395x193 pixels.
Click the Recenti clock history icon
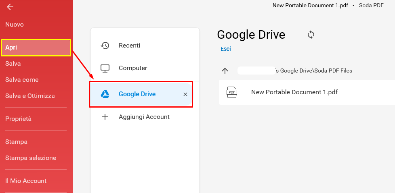(x=105, y=46)
